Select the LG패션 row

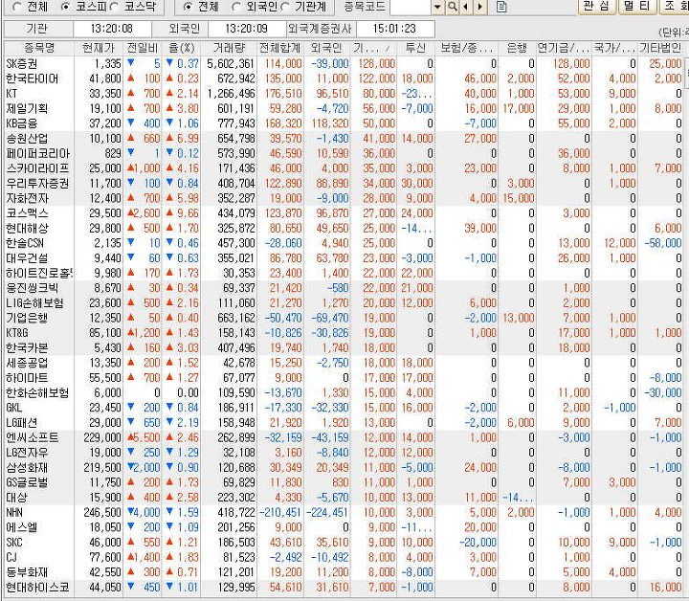point(344,422)
